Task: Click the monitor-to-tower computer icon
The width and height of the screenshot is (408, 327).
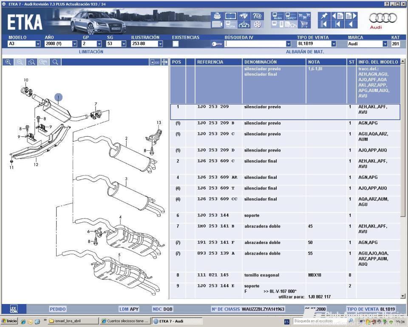Action: pos(278,25)
